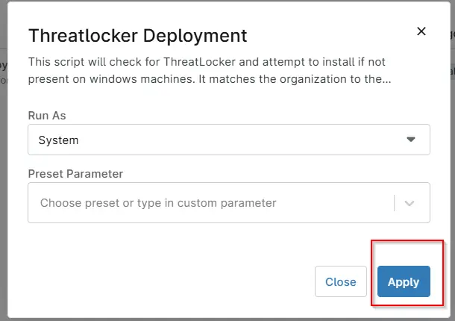The width and height of the screenshot is (455, 321).
Task: Click the truncated script description text
Action: click(209, 70)
